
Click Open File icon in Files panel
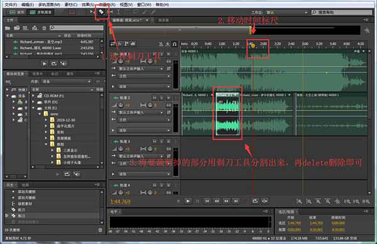click(x=8, y=28)
